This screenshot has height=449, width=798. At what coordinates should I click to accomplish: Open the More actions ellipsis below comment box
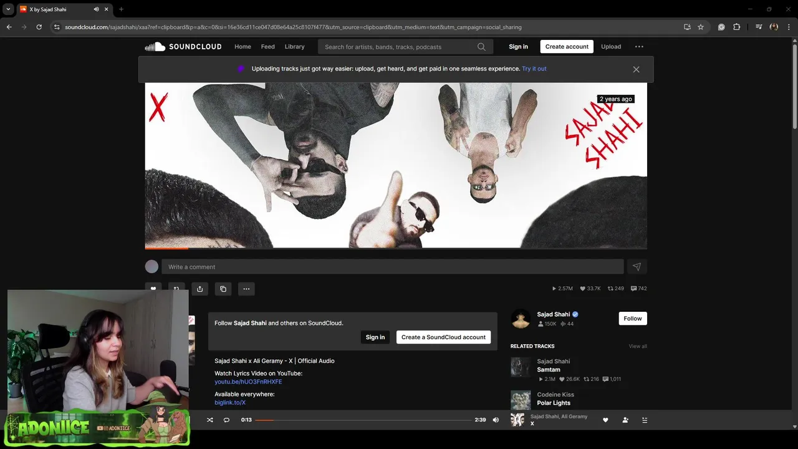(246, 289)
